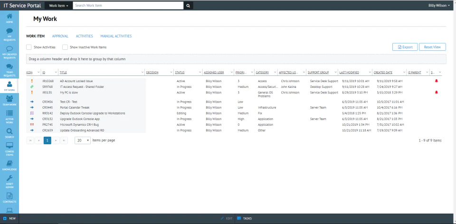
Task: Open Tasks in the bottom bar
Action: point(244,218)
